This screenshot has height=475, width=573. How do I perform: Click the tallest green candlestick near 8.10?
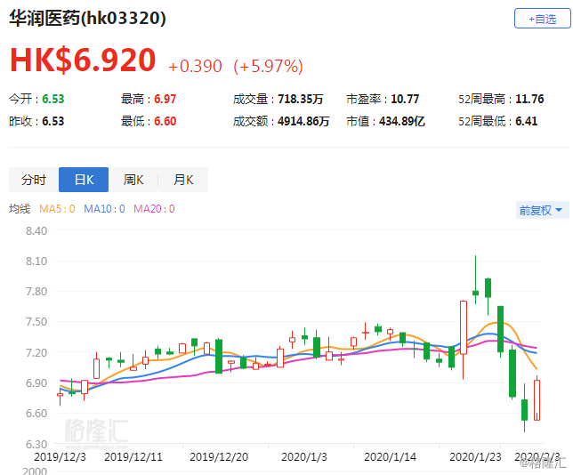click(x=476, y=292)
